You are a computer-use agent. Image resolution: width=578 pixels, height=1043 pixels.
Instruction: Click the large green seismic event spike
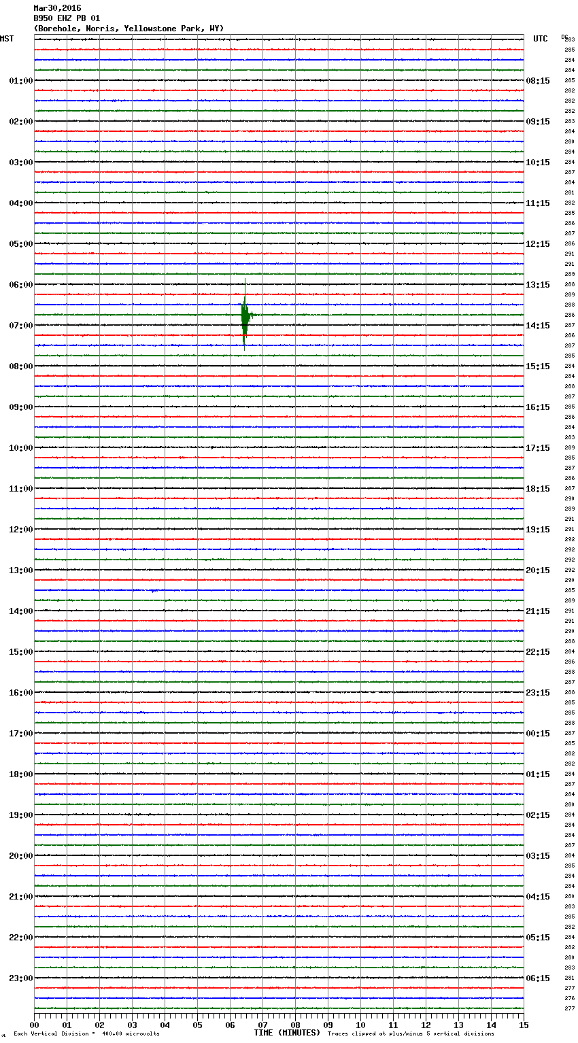(x=245, y=315)
